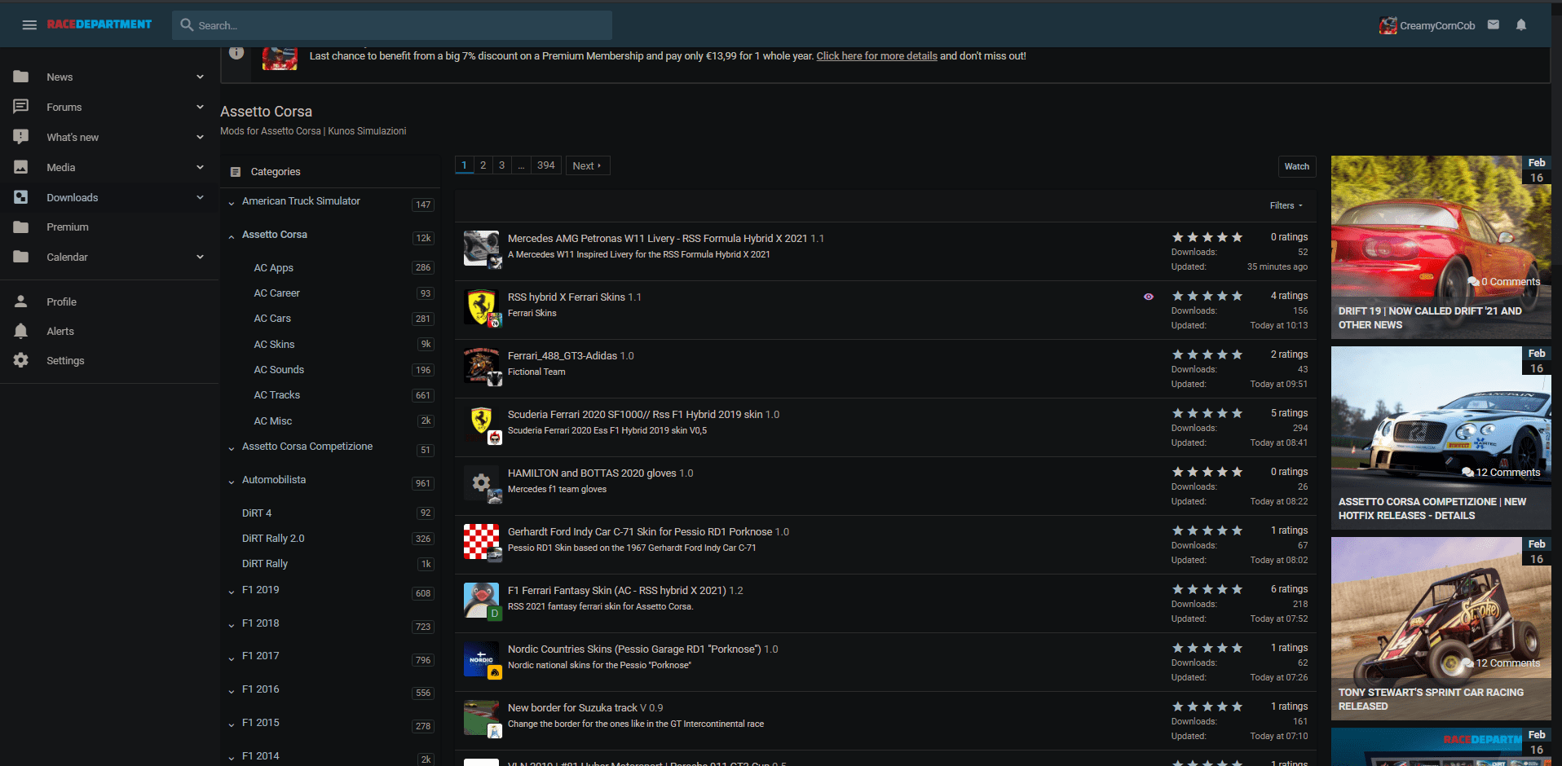The height and width of the screenshot is (766, 1562).
Task: Expand the What's new chevron
Action: pyautogui.click(x=201, y=137)
